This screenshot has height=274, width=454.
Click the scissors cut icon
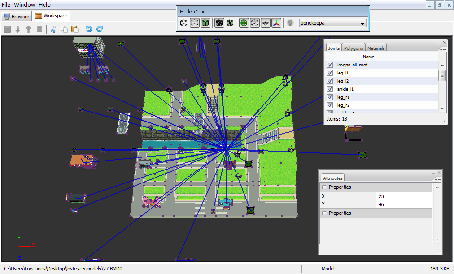click(53, 29)
